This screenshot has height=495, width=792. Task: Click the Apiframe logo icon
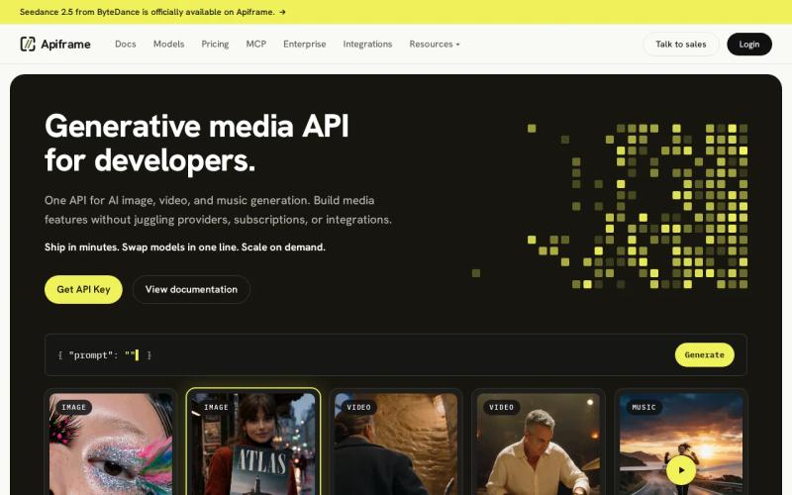click(28, 44)
